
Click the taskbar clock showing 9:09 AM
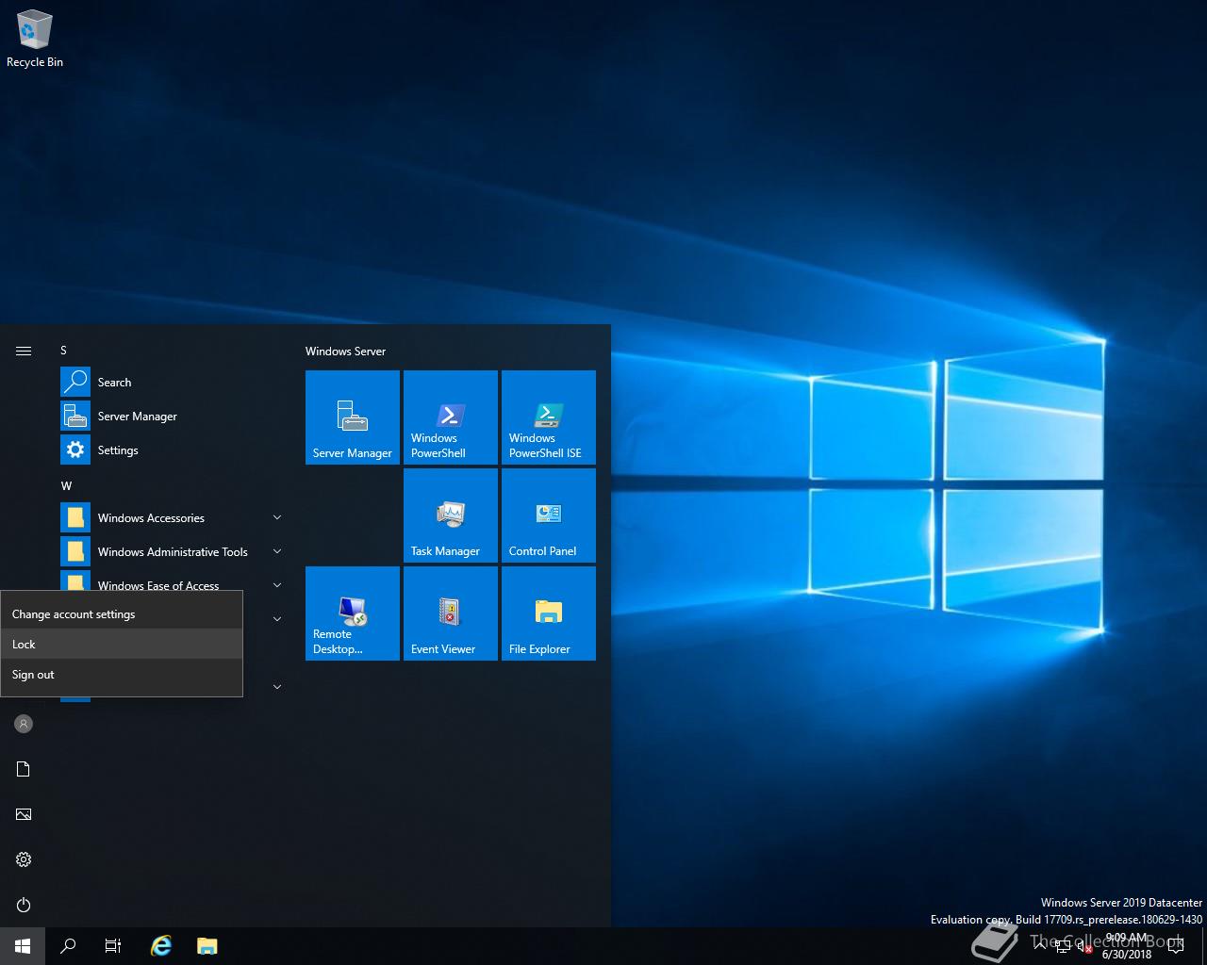tap(1127, 946)
